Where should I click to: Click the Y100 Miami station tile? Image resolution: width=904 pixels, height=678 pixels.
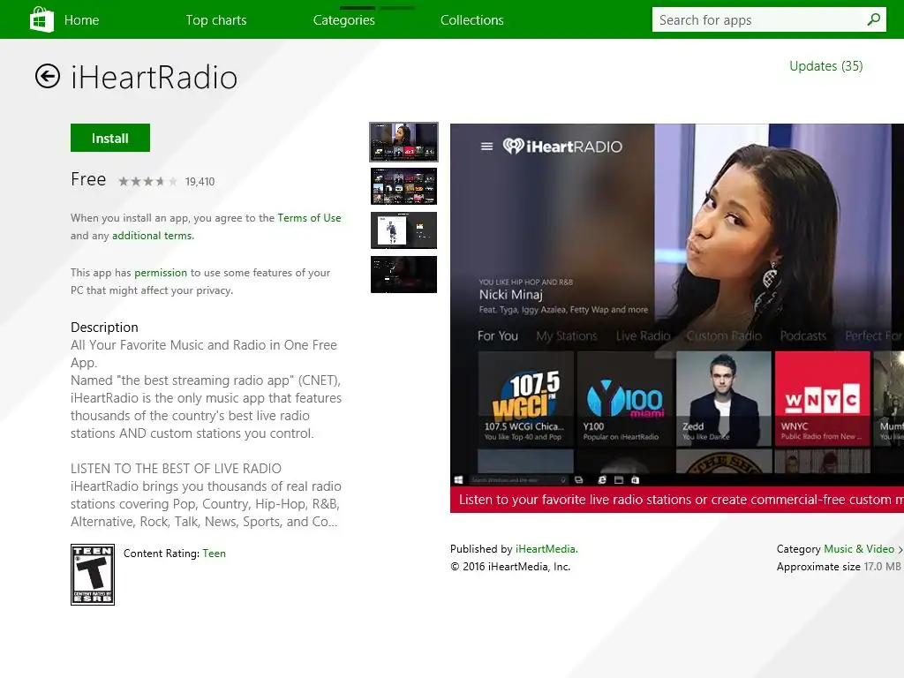click(x=625, y=399)
